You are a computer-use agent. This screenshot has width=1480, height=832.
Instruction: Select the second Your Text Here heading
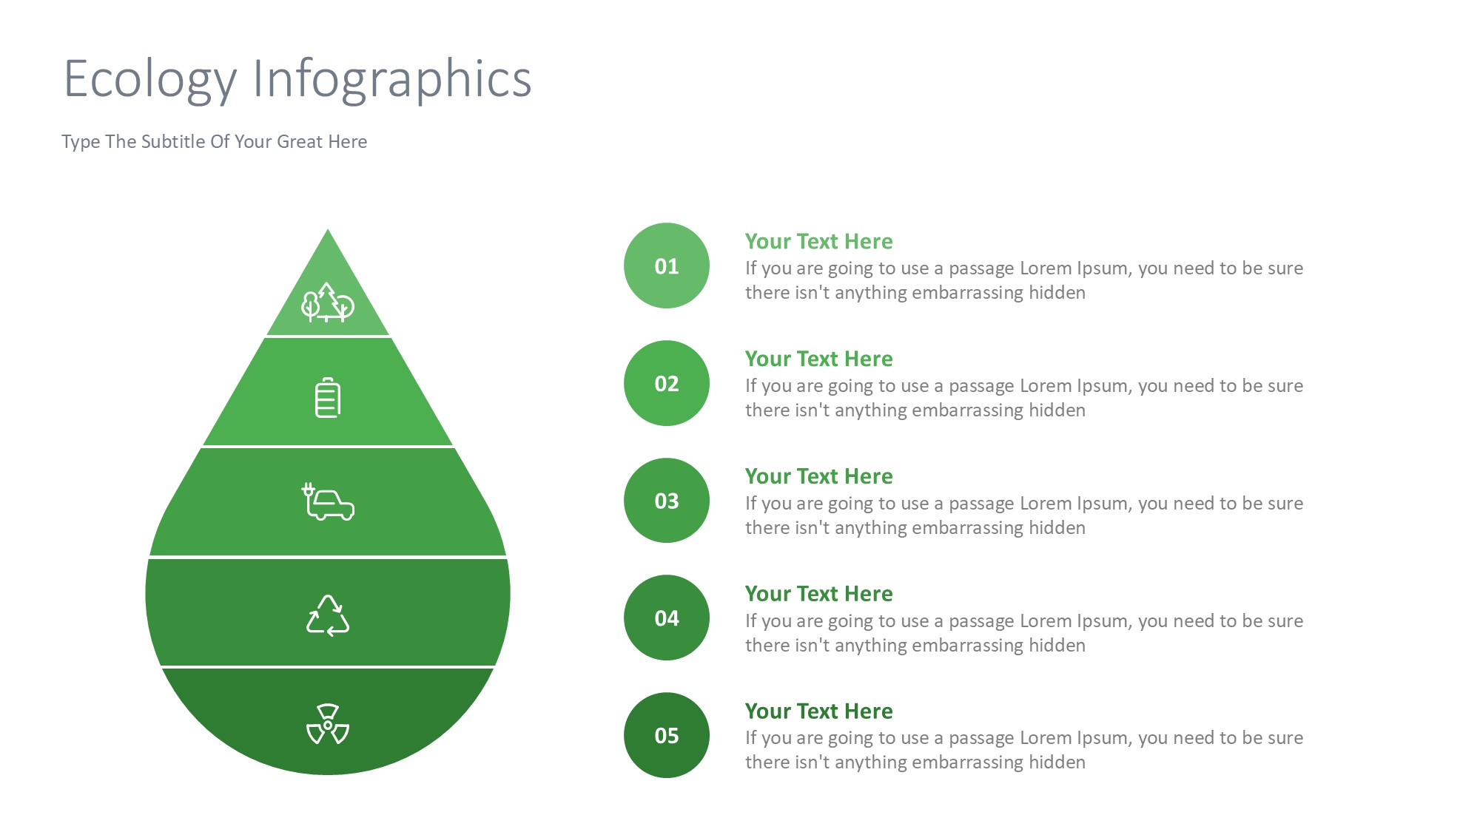point(818,359)
